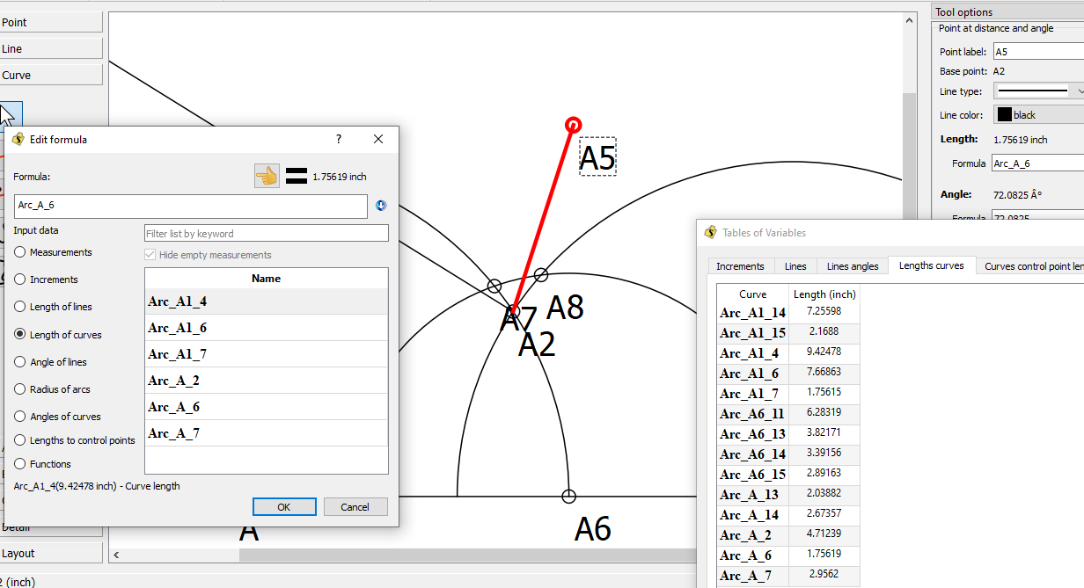Close the Edit formula dialog
This screenshot has width=1084, height=588.
coord(378,139)
